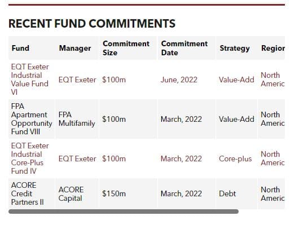Screen dimensions: 290x229
Task: Click the Core-plus strategy cell
Action: [x=235, y=158]
